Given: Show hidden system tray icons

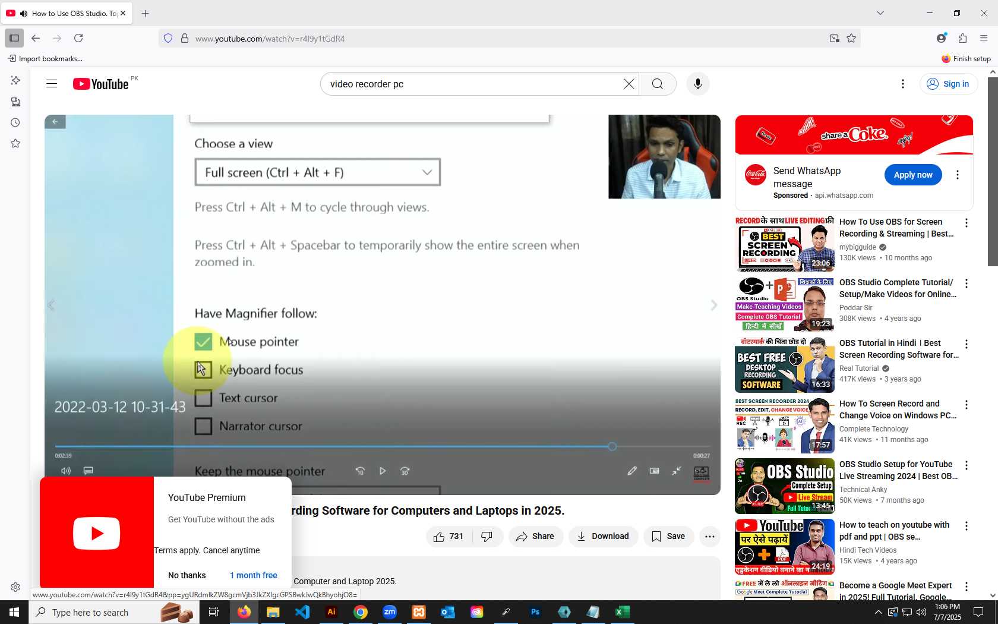Looking at the screenshot, I should [x=878, y=612].
